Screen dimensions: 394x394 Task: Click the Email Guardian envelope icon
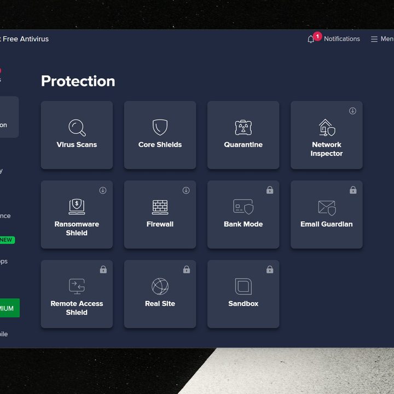coord(327,208)
